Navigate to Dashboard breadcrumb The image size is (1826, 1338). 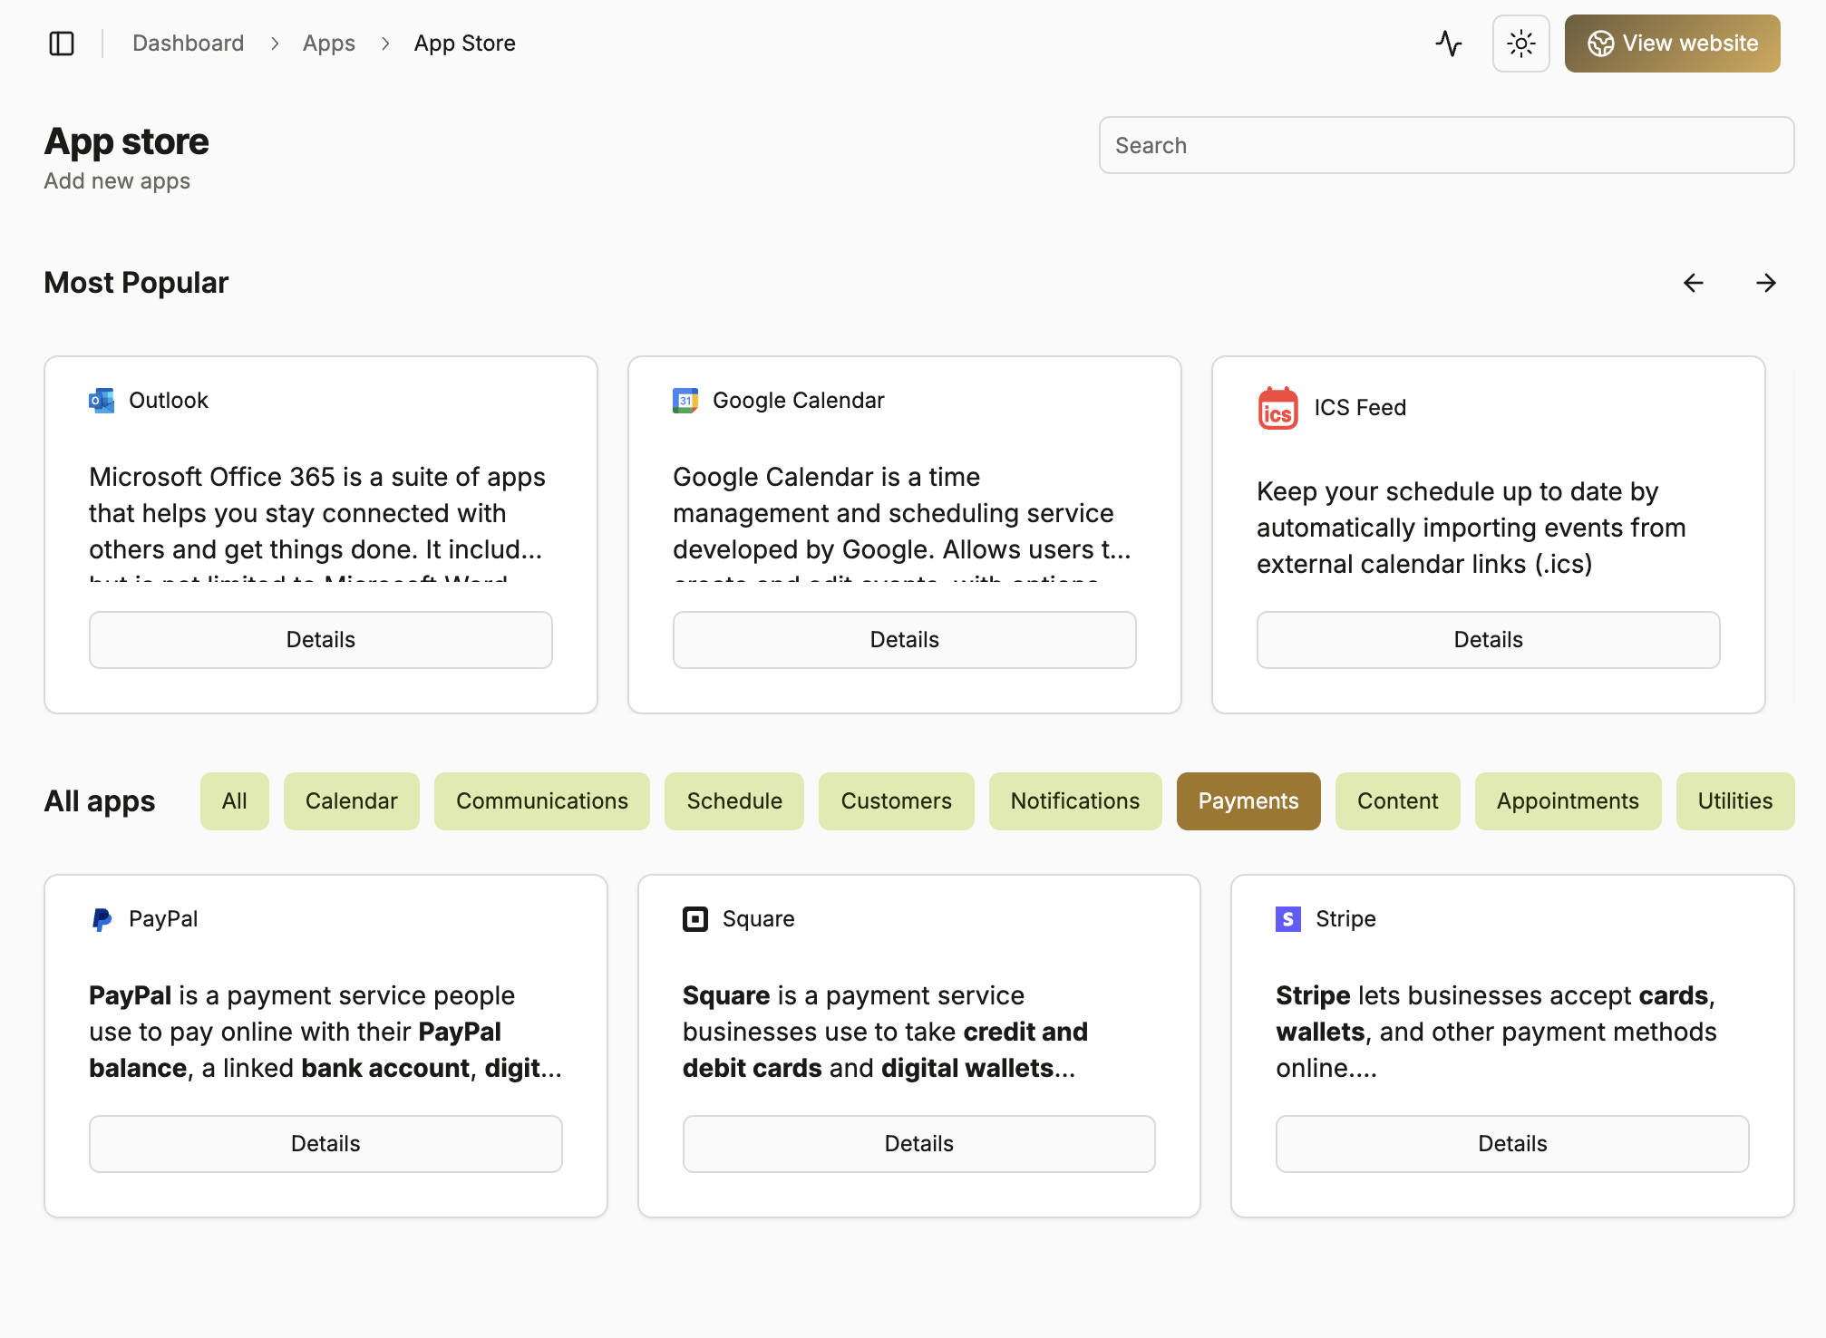[189, 44]
